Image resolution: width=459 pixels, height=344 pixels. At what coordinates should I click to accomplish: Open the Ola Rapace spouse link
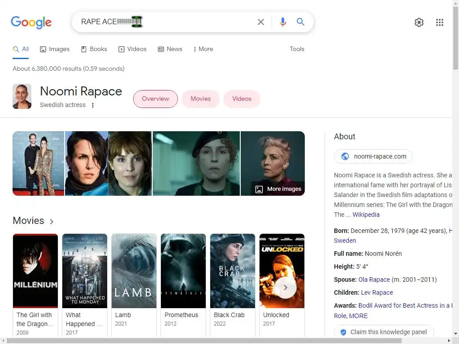tap(374, 279)
